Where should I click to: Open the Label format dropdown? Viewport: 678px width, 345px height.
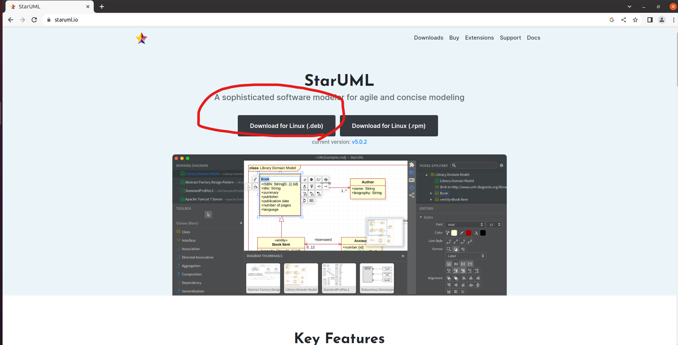pos(466,256)
